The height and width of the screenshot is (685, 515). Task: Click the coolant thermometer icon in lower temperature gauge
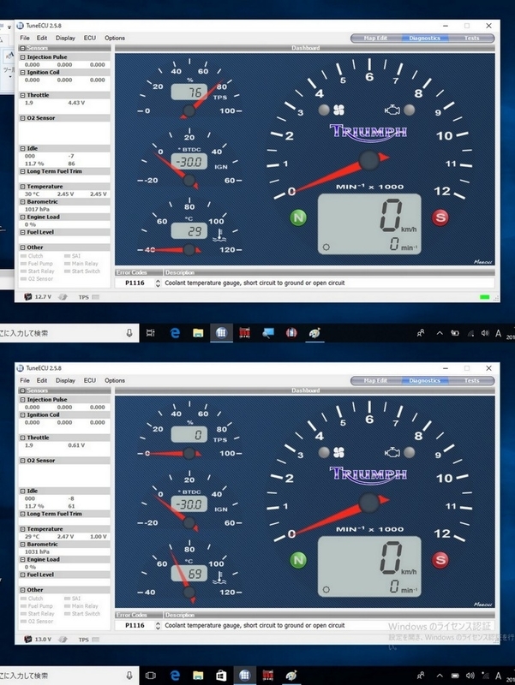click(219, 578)
